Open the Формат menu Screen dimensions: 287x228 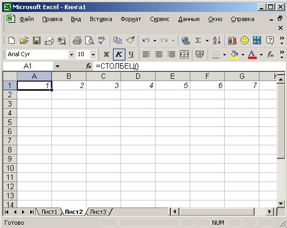coord(131,19)
